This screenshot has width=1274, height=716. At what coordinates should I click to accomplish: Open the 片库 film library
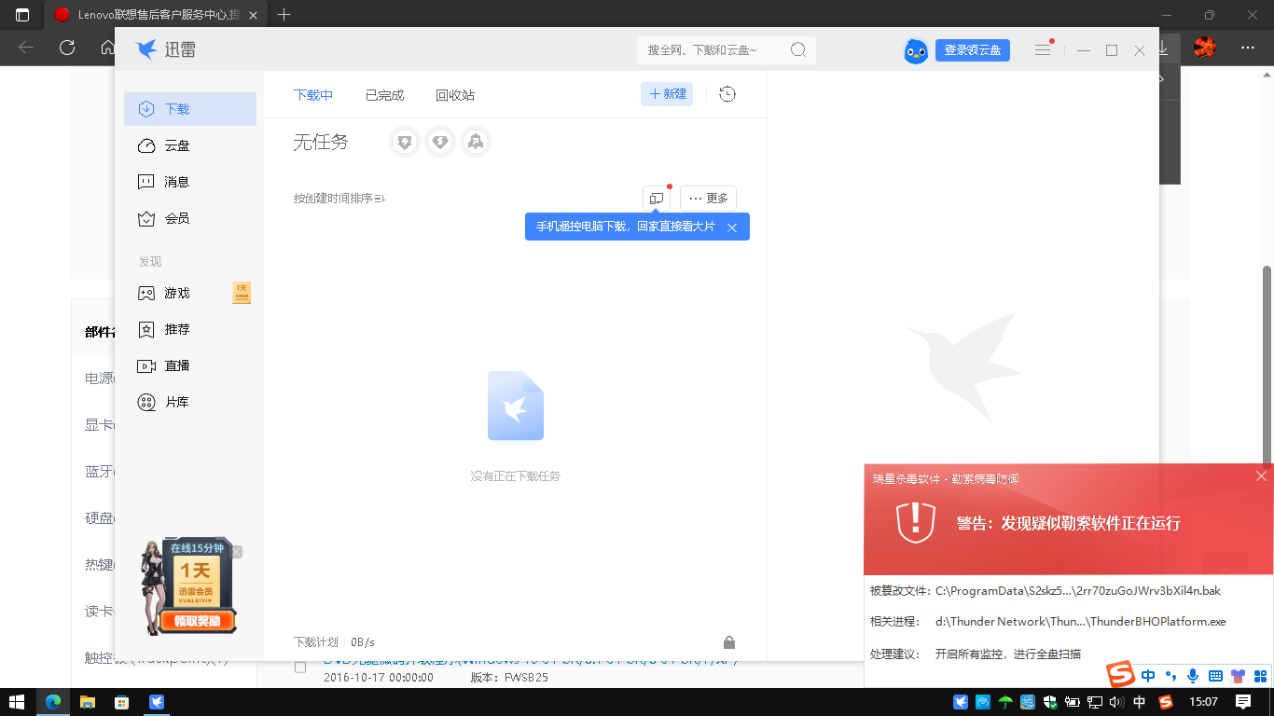189,402
